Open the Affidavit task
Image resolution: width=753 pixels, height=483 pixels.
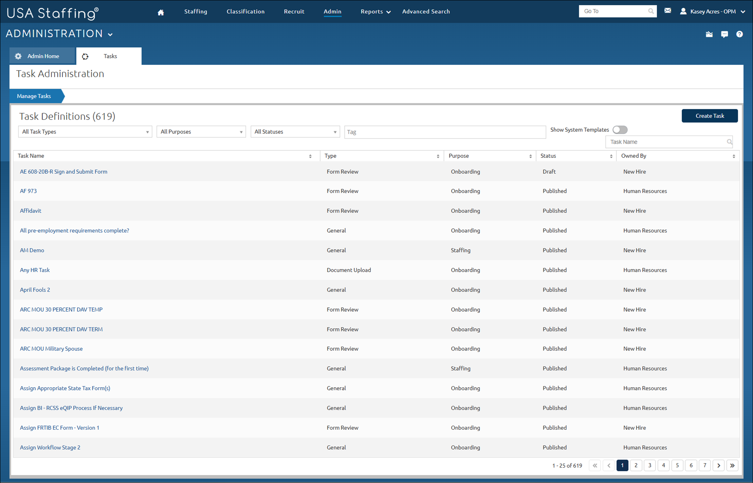point(30,211)
